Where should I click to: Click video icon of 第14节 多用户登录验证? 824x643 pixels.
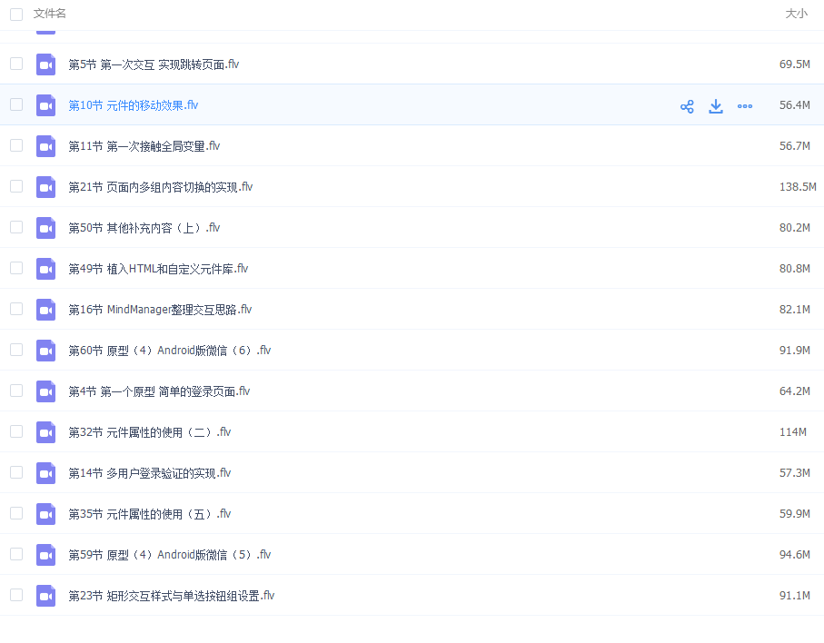pyautogui.click(x=45, y=473)
